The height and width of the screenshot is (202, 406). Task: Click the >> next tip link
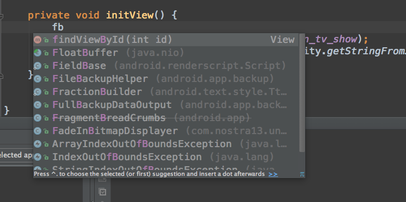point(273,174)
